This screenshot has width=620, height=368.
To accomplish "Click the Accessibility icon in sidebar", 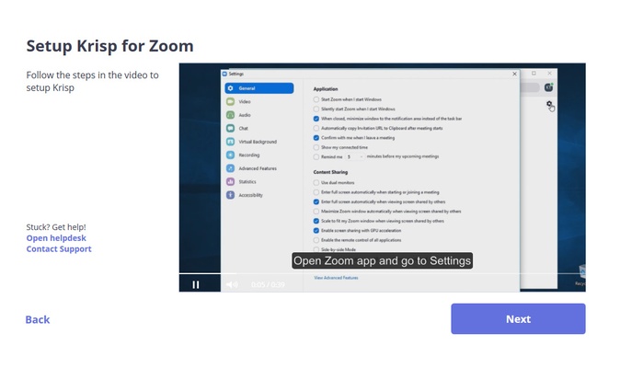I will (231, 195).
